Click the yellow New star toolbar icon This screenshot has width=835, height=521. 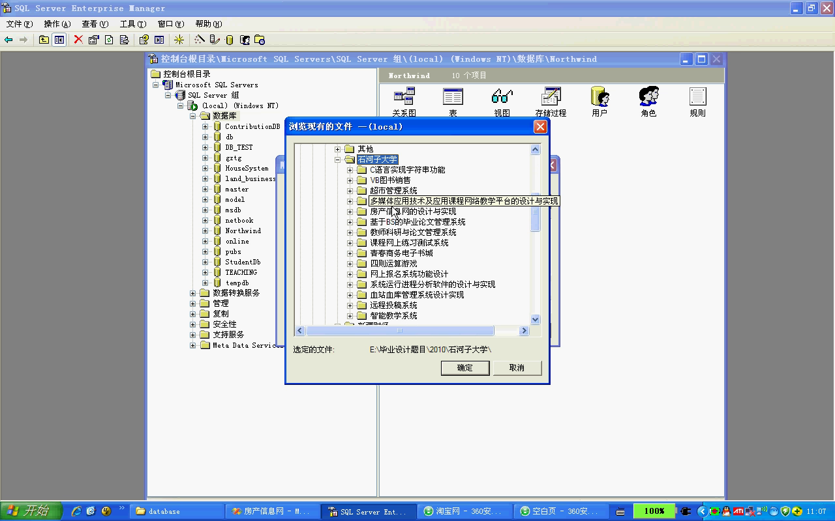pos(179,40)
